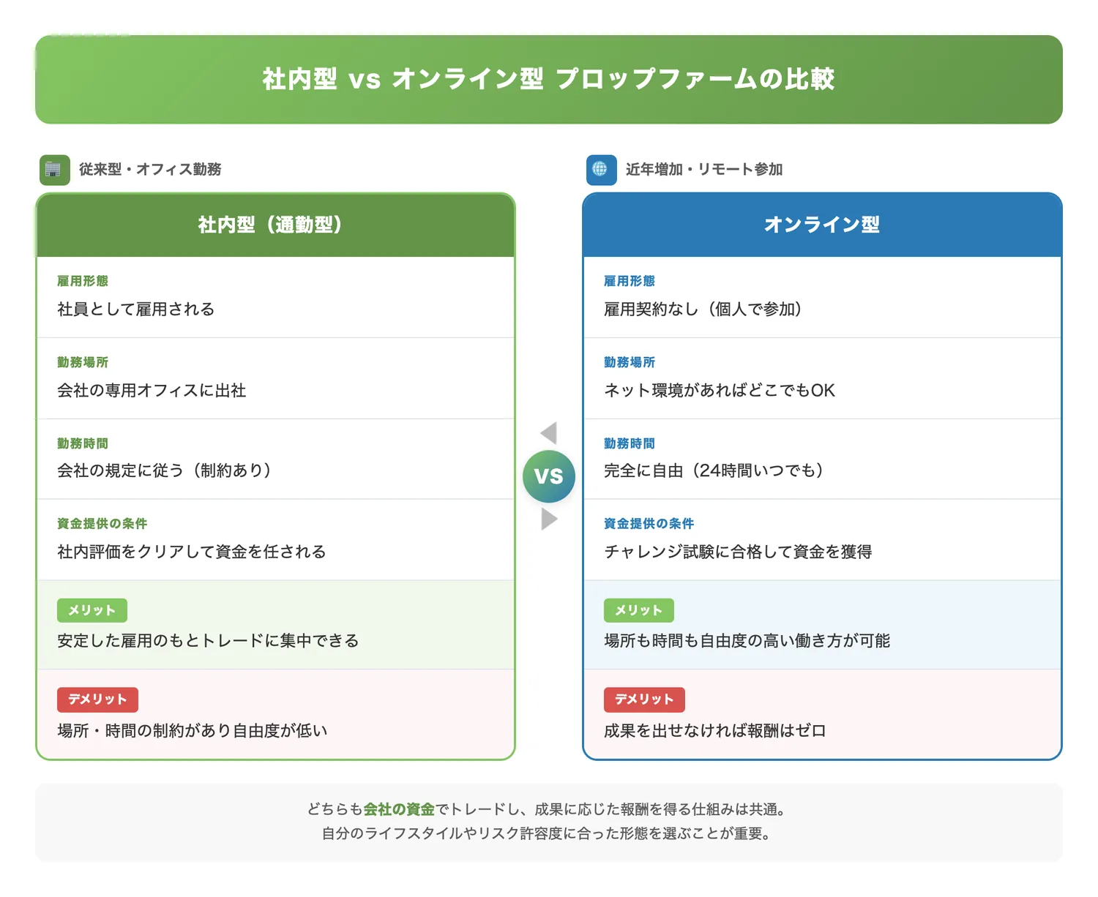Click the blue globe icon
Viewport: 1098px width, 897px height.
pyautogui.click(x=601, y=170)
